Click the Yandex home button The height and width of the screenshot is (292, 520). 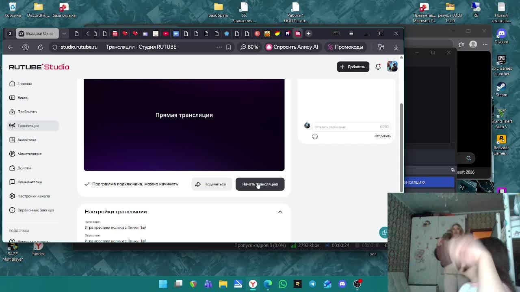click(26, 47)
